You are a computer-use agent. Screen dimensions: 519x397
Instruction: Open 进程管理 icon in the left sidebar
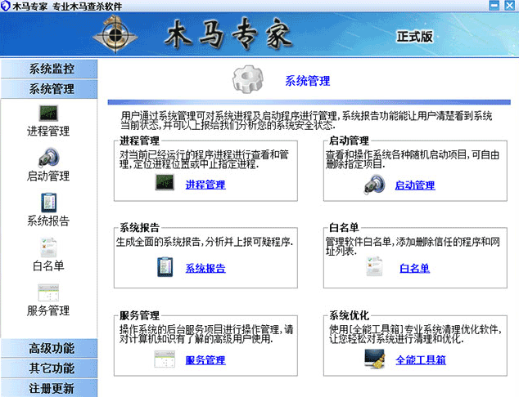click(48, 113)
